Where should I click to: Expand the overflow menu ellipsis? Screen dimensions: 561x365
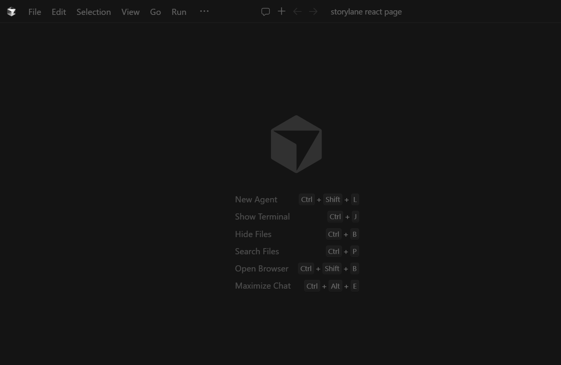[204, 11]
